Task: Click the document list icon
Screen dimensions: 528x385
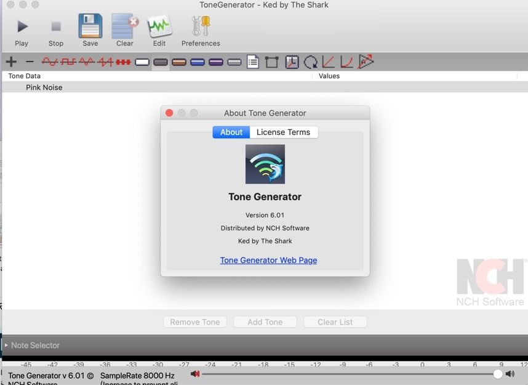Action: [253, 62]
